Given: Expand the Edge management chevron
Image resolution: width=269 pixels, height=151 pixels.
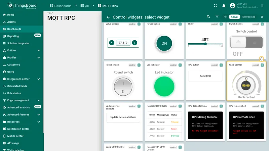Looking at the screenshot, I should [39, 100].
